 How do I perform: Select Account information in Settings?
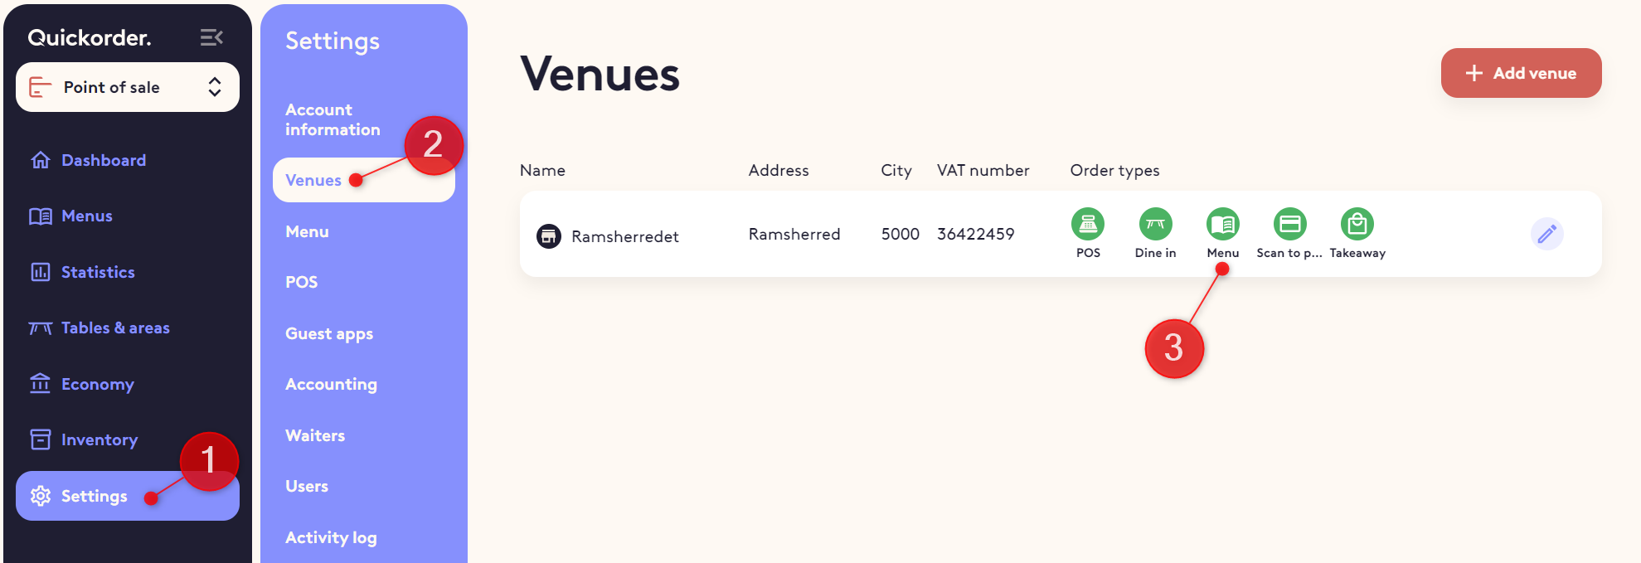pyautogui.click(x=333, y=119)
